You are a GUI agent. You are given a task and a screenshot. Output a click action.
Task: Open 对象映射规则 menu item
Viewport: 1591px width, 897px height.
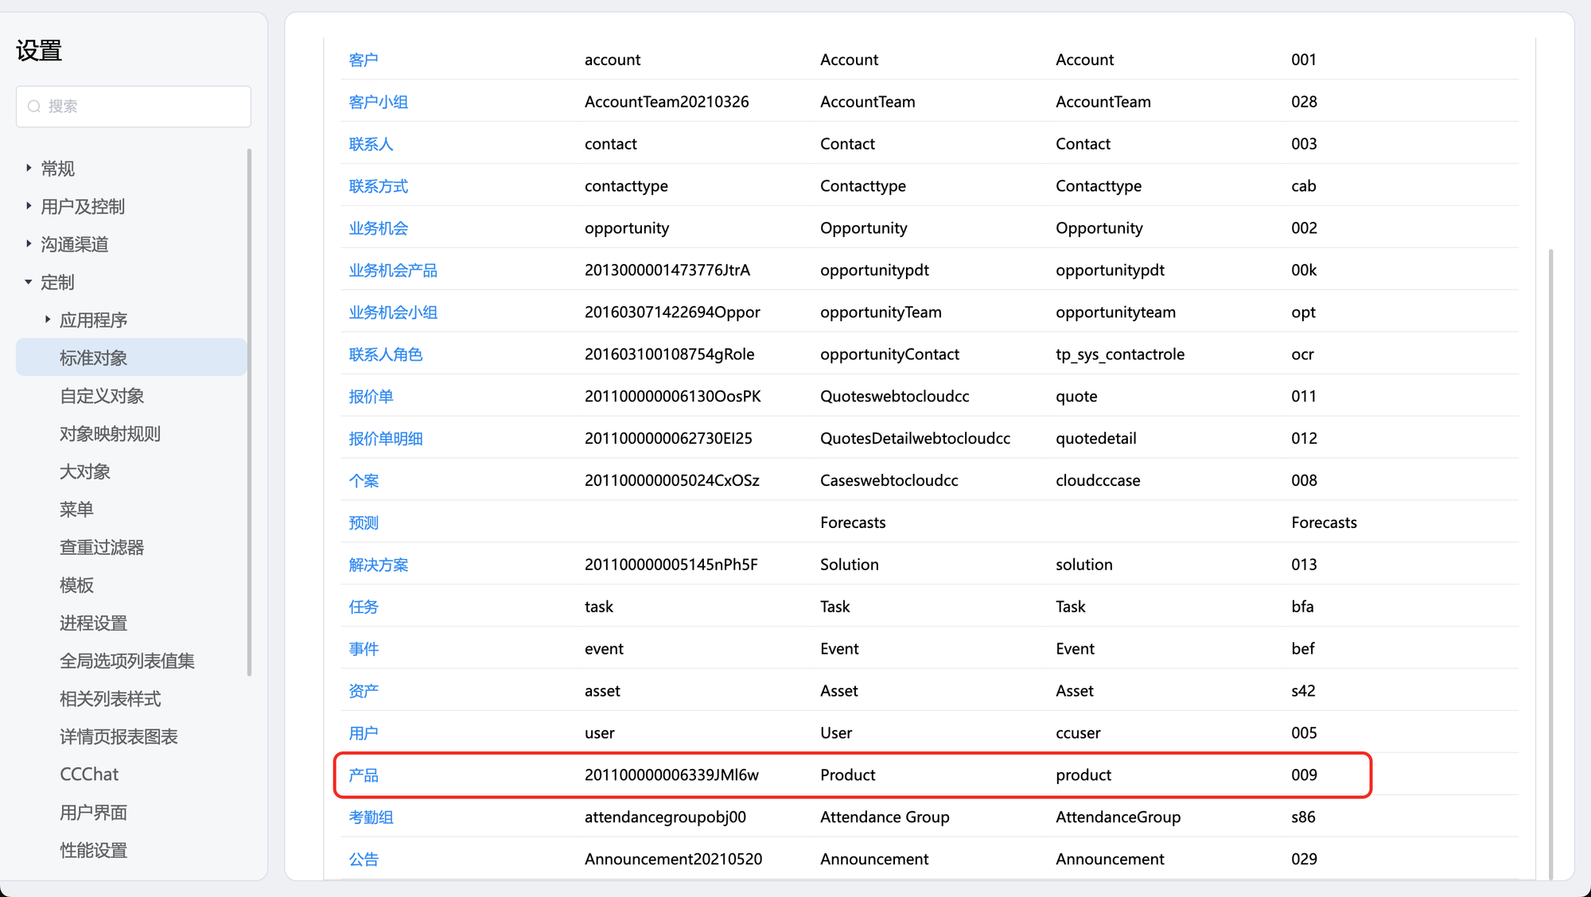[110, 433]
